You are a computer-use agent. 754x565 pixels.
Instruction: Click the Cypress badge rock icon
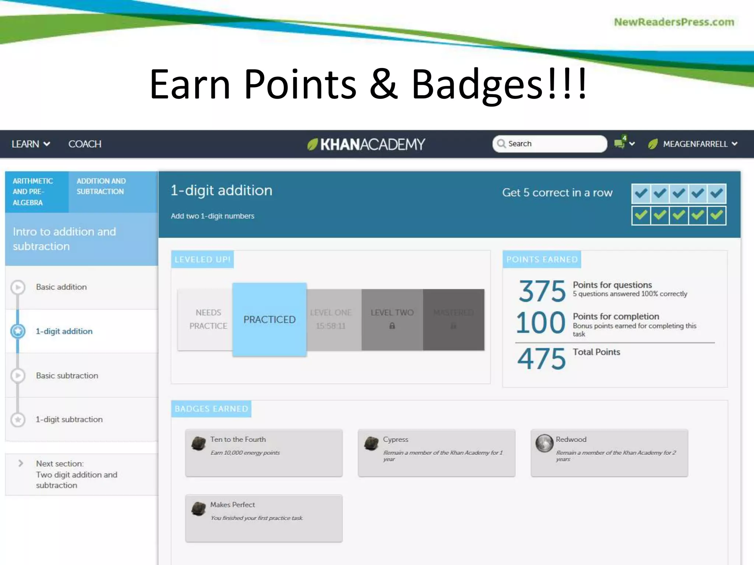[x=371, y=443]
